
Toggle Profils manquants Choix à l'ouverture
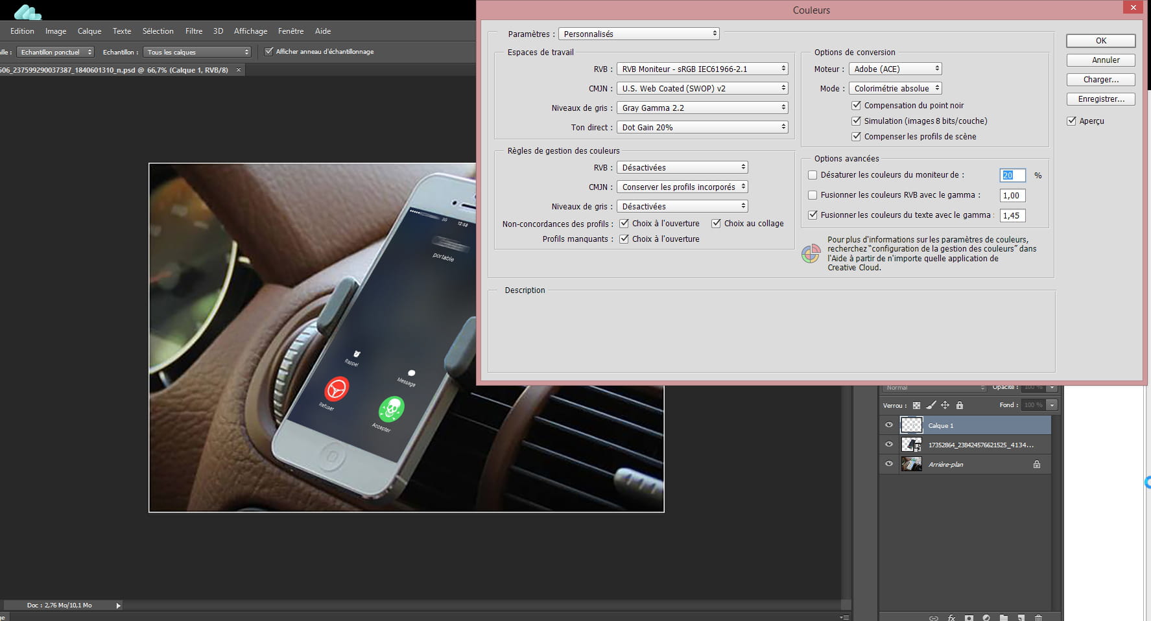pos(624,239)
